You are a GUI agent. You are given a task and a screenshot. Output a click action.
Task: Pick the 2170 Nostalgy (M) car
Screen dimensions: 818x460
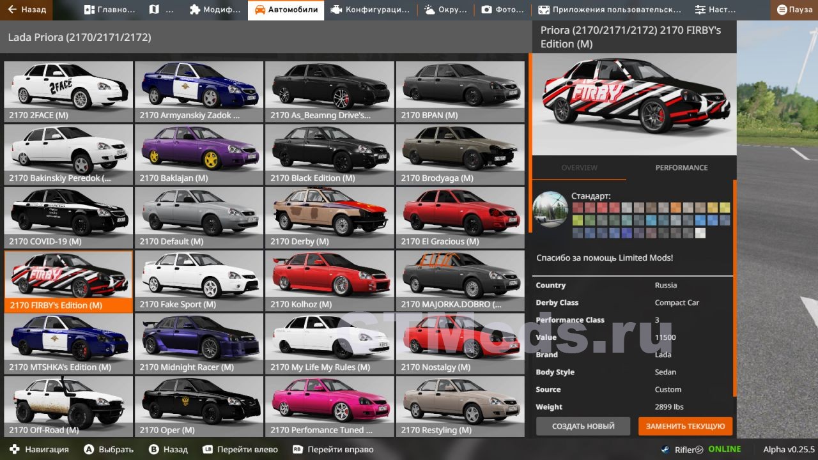[460, 343]
